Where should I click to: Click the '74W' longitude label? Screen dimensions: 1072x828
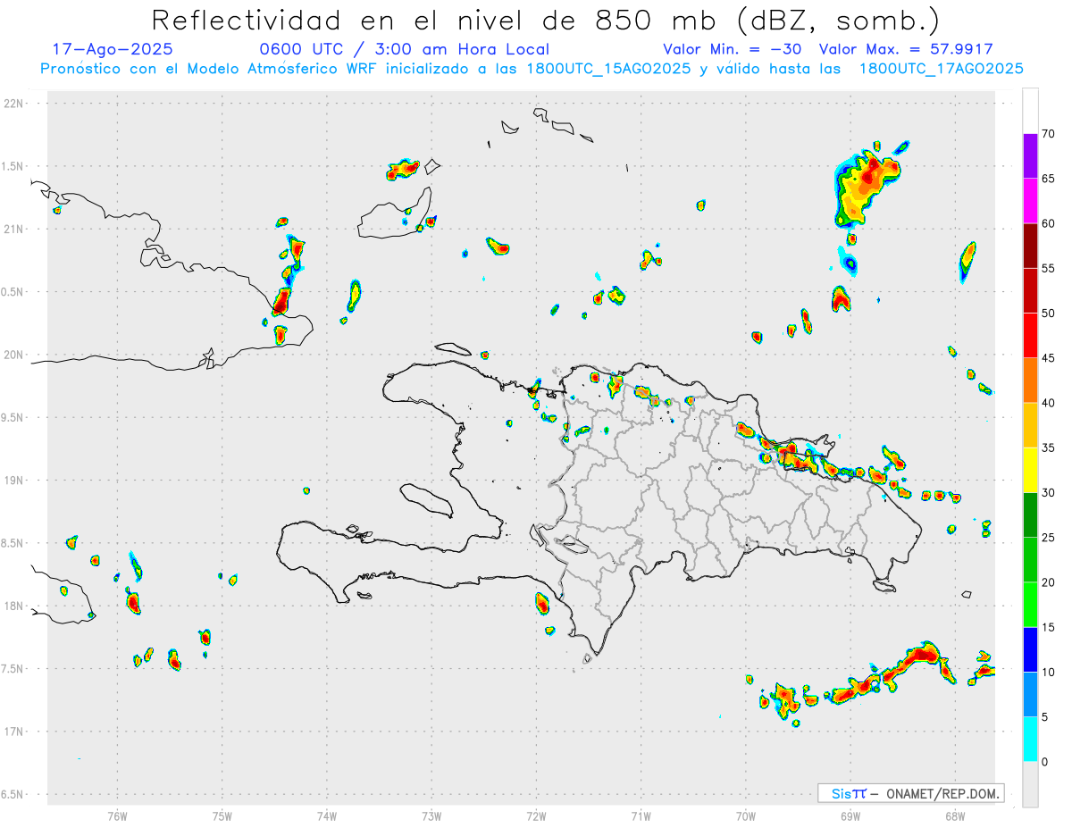[x=327, y=815]
